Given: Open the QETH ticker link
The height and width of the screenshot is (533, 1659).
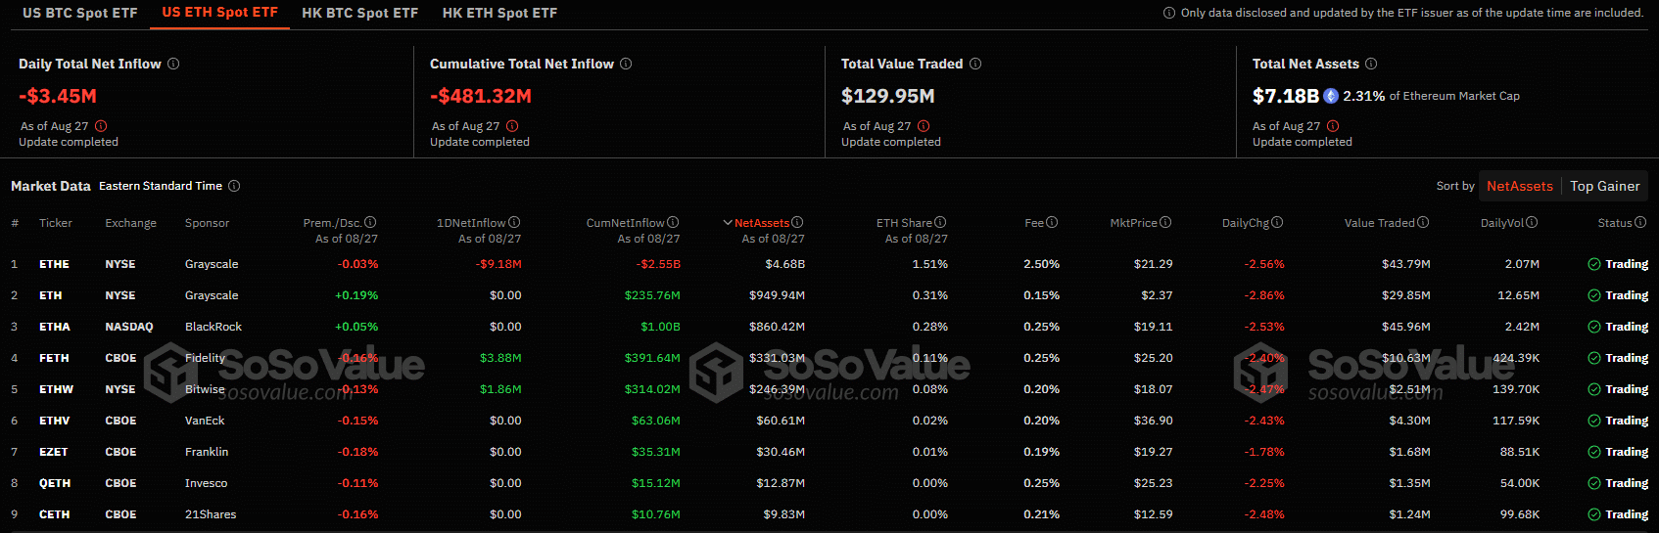Looking at the screenshot, I should pyautogui.click(x=55, y=483).
